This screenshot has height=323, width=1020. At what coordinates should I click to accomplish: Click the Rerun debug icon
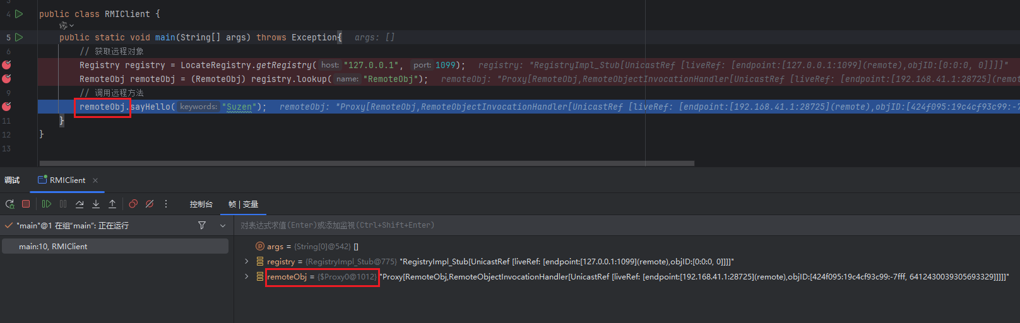click(x=9, y=204)
